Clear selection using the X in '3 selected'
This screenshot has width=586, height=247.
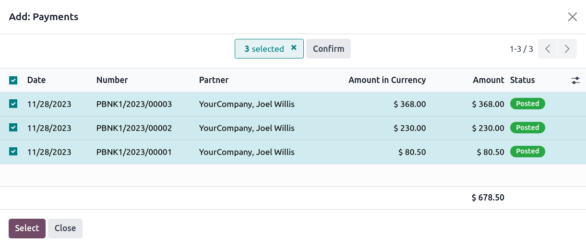click(x=294, y=48)
